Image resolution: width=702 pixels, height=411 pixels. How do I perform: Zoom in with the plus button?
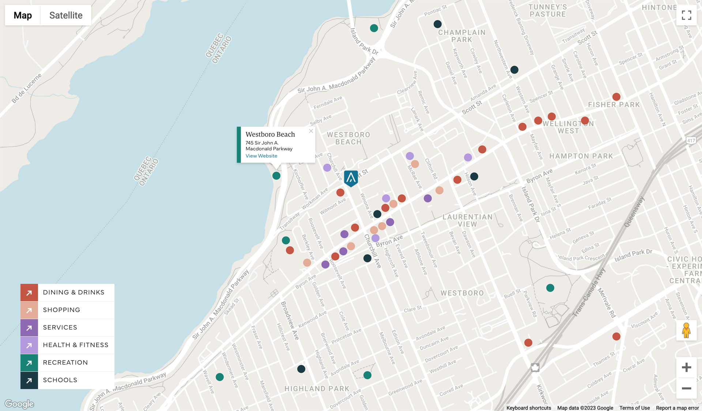pyautogui.click(x=686, y=367)
